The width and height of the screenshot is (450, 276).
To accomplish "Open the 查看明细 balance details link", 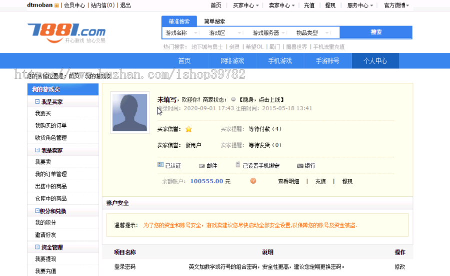I will pyautogui.click(x=288, y=181).
